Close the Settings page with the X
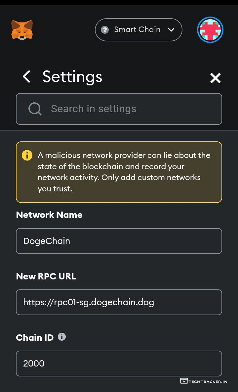Screen dimensions: 238x392 pyautogui.click(x=215, y=78)
